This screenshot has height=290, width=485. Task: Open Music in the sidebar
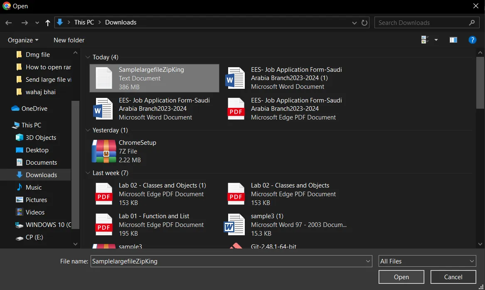[x=33, y=187]
